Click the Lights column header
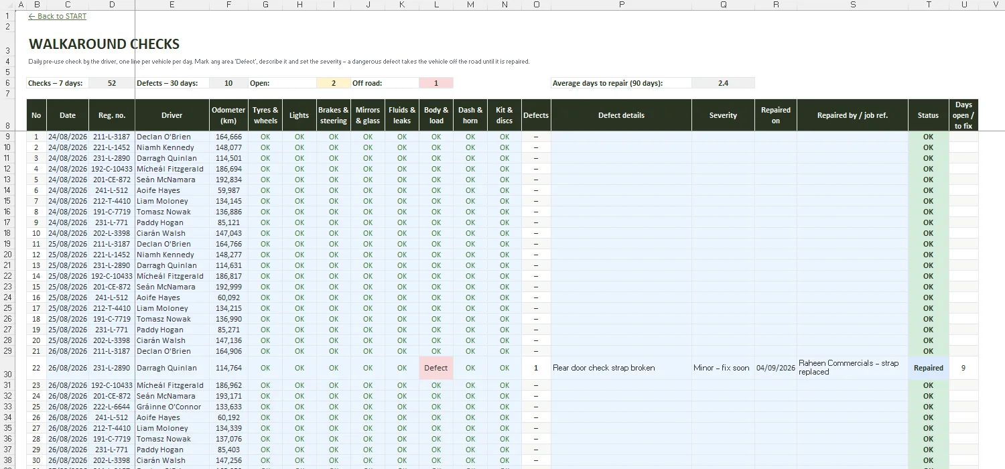The width and height of the screenshot is (1005, 469). (x=299, y=115)
